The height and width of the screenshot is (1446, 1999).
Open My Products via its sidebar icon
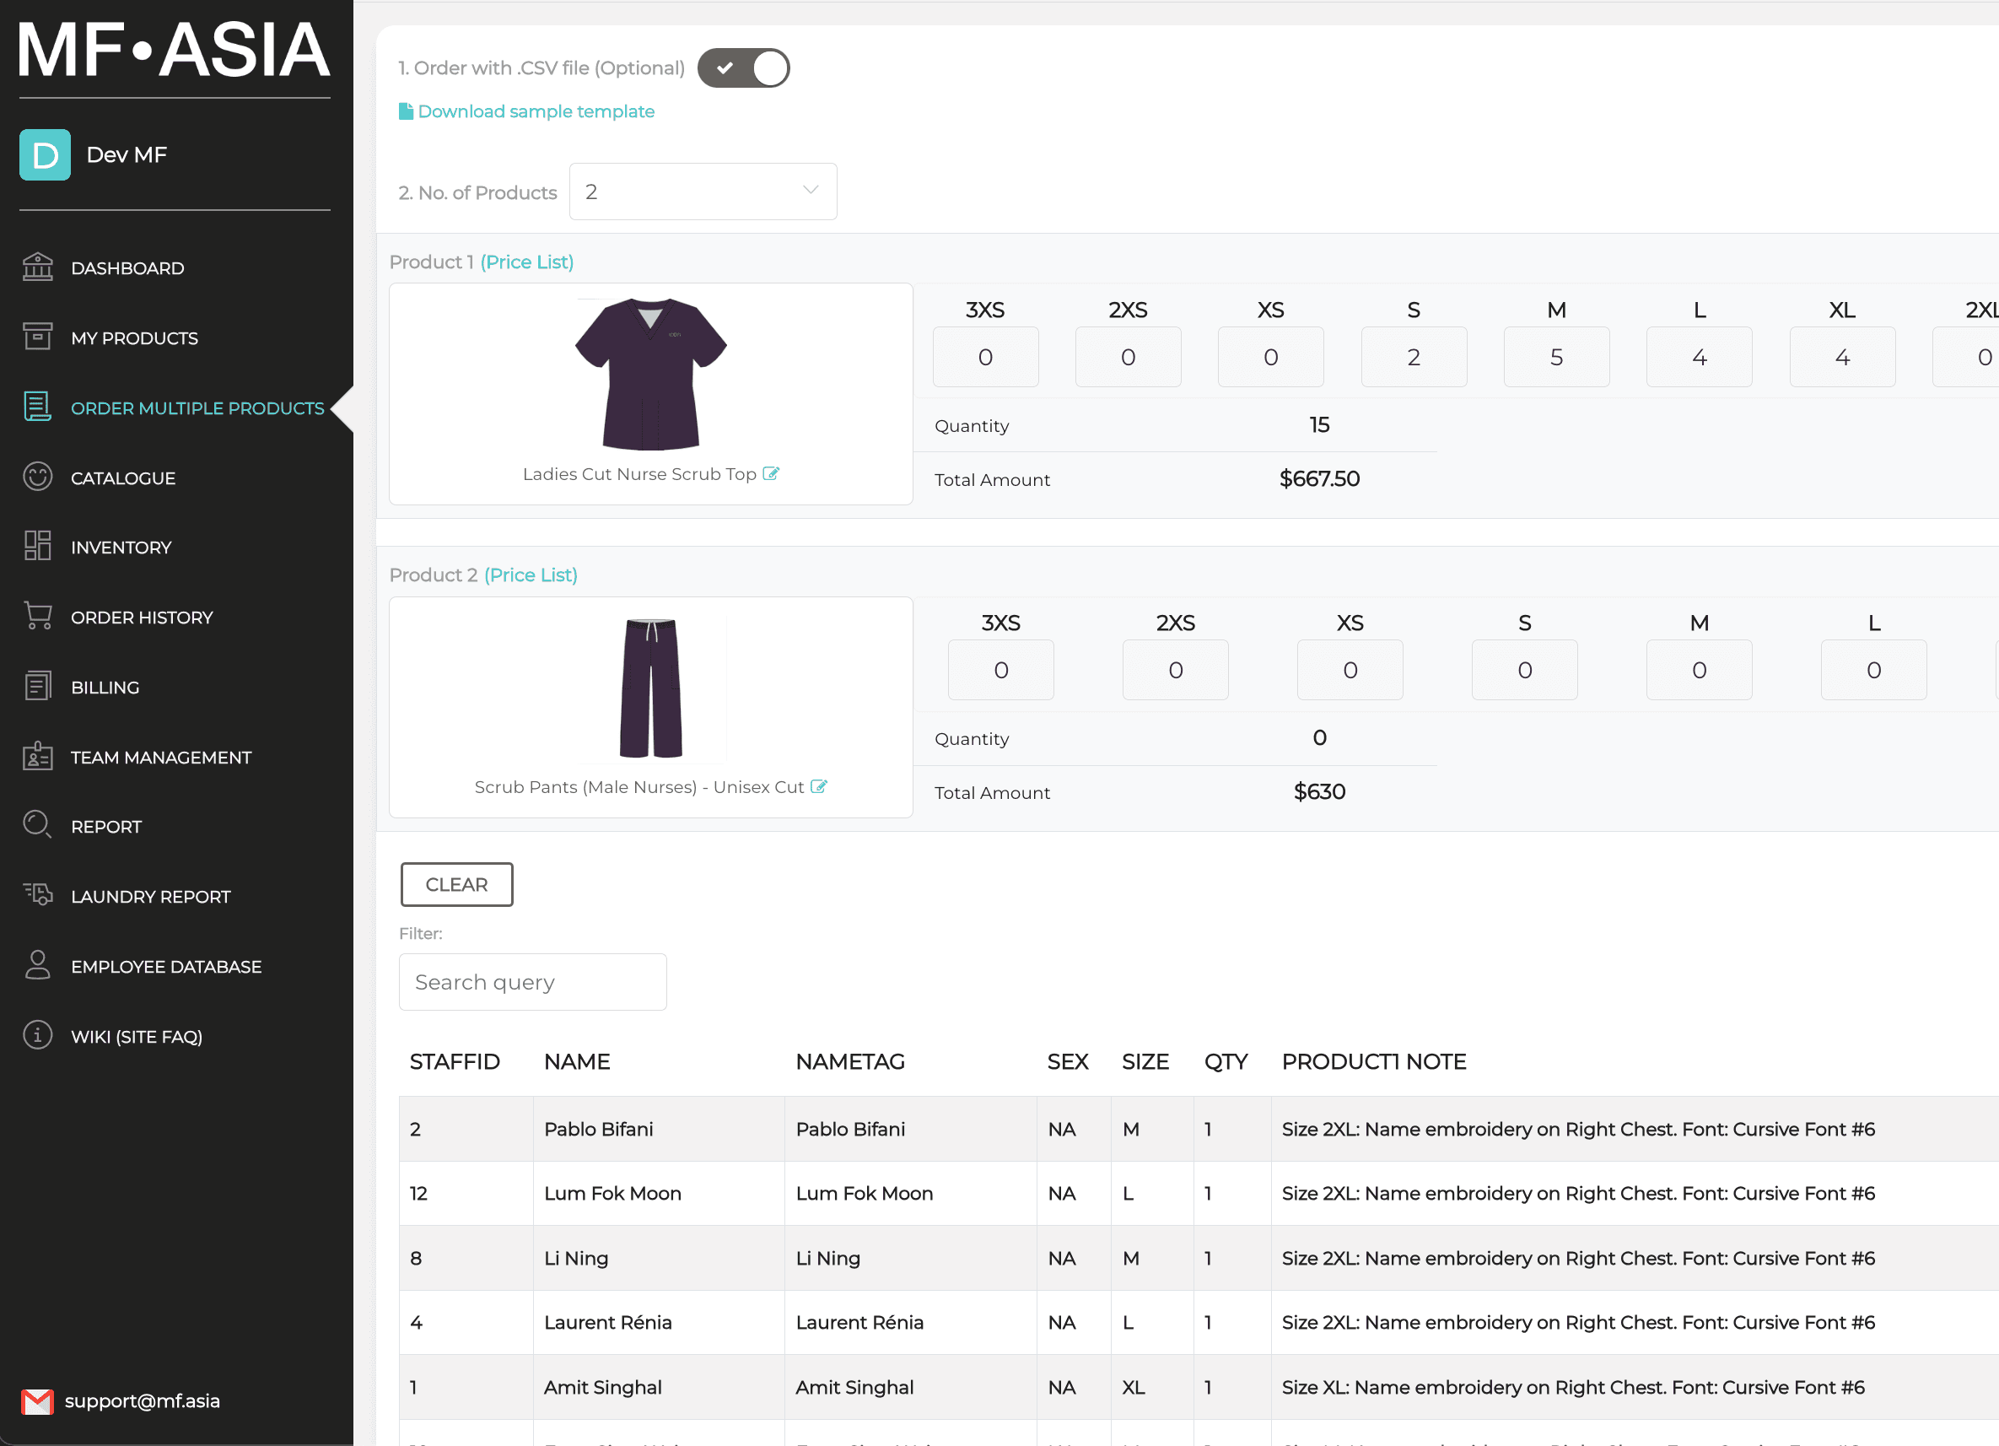pos(38,337)
